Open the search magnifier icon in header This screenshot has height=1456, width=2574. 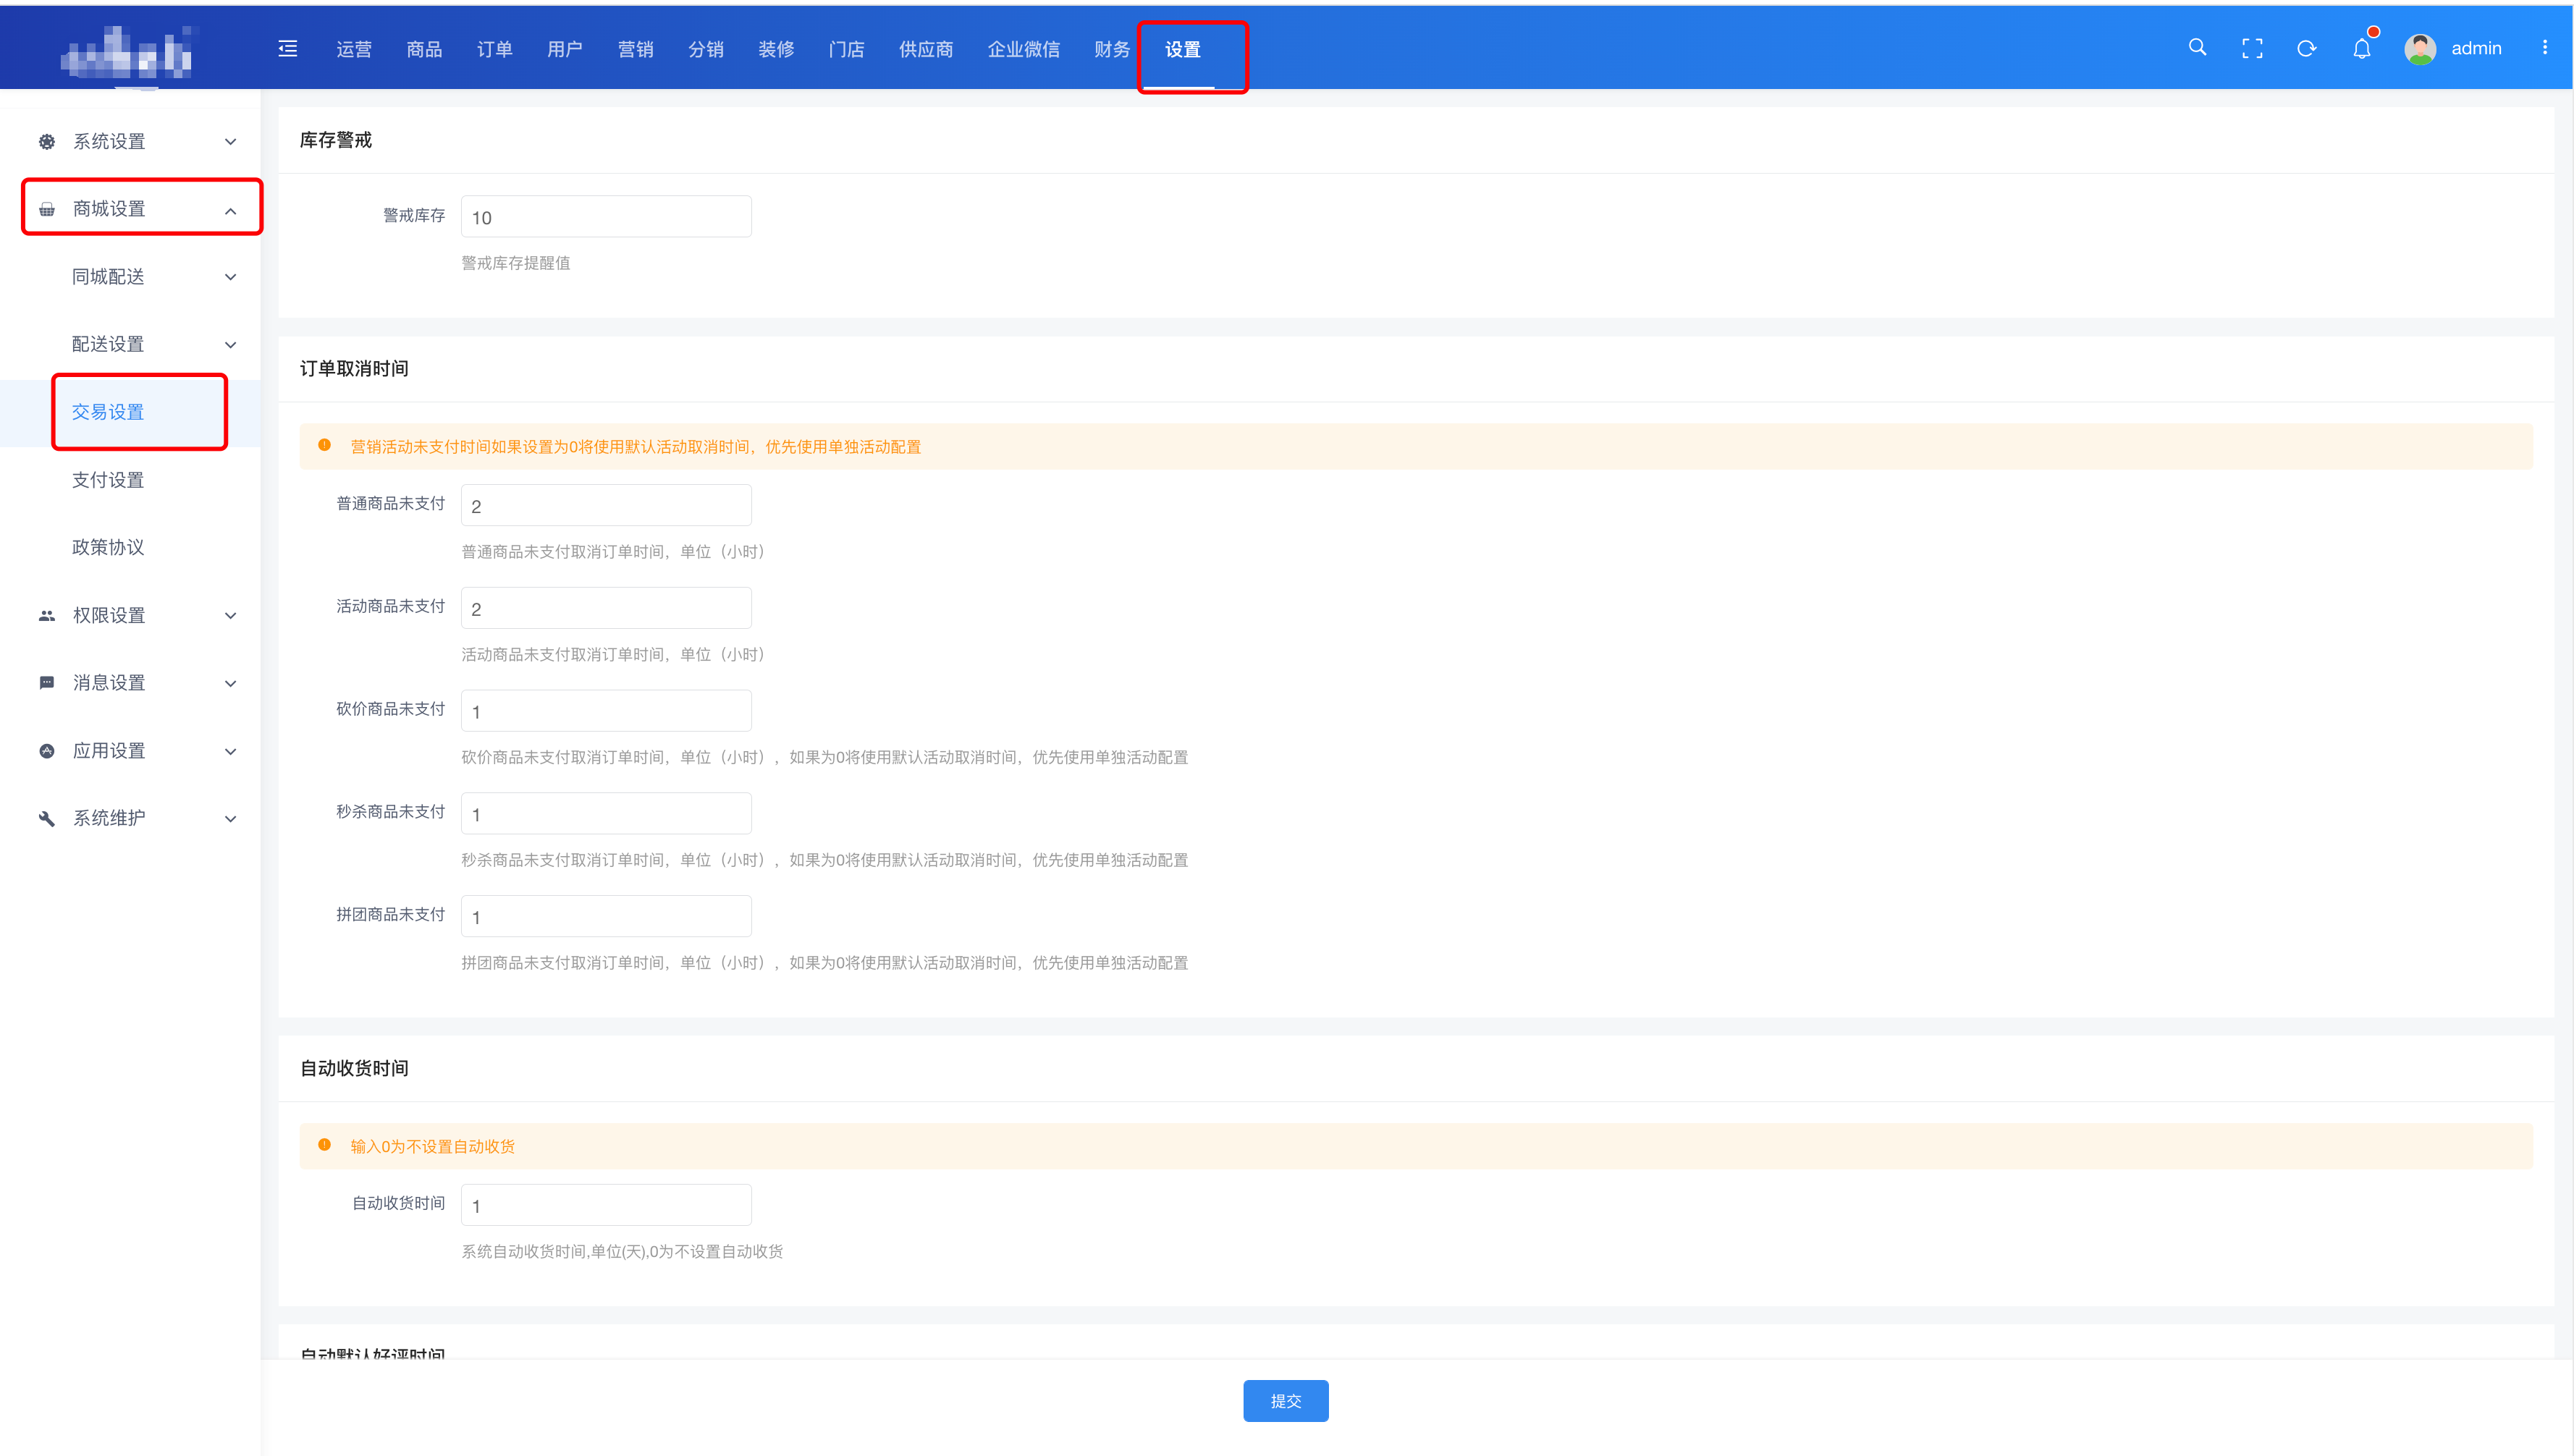click(2197, 47)
